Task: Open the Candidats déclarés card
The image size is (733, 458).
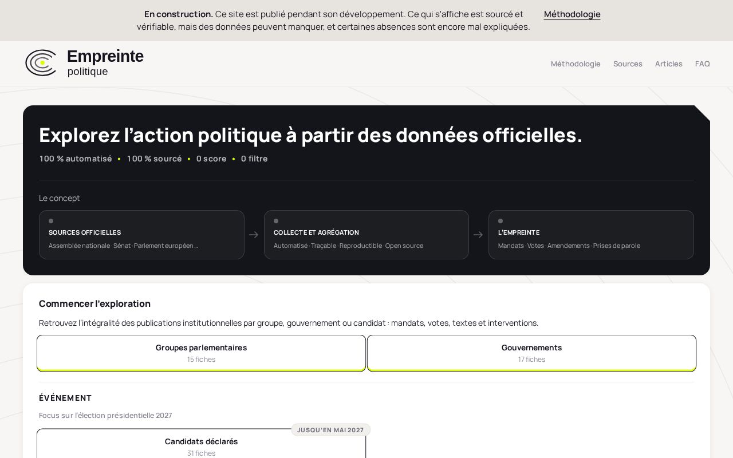Action: point(201,444)
